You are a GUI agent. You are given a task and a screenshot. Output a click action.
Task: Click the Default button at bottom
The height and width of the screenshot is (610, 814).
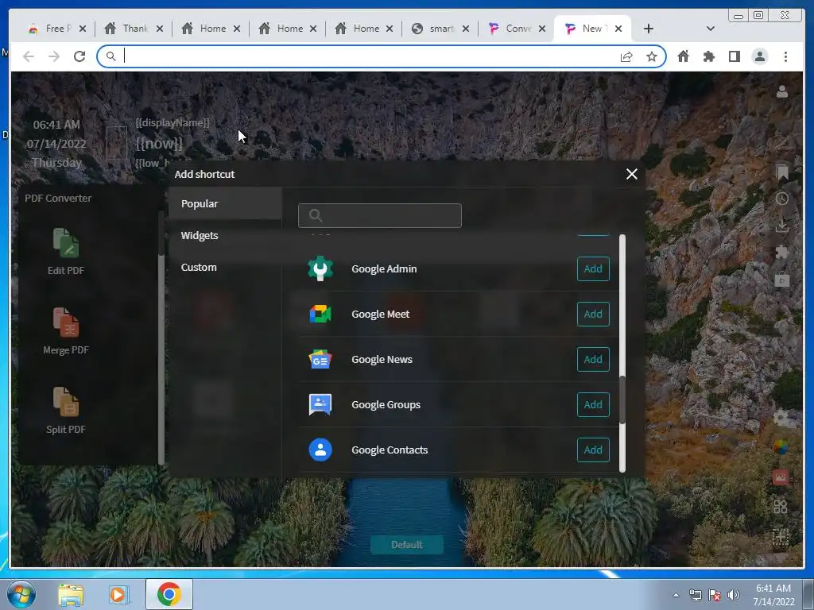coord(406,545)
